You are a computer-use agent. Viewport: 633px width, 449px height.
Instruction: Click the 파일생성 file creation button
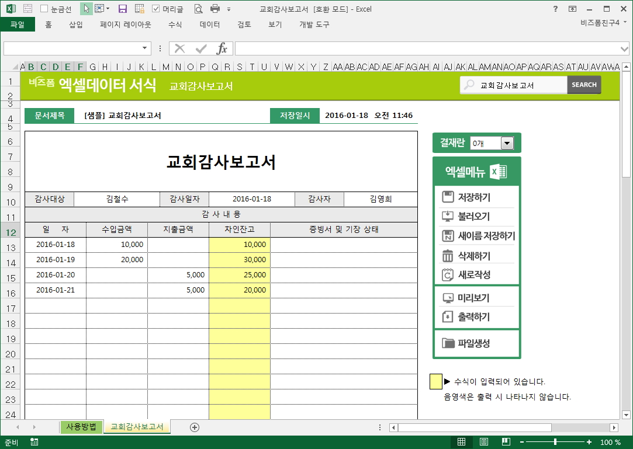(x=473, y=343)
